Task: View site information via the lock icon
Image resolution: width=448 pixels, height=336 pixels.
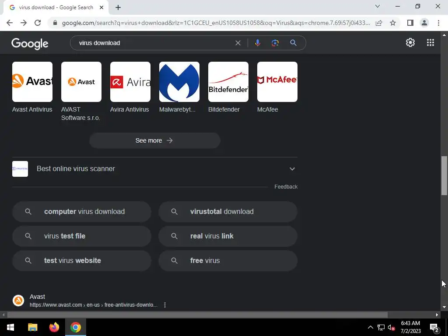Action: pos(55,23)
